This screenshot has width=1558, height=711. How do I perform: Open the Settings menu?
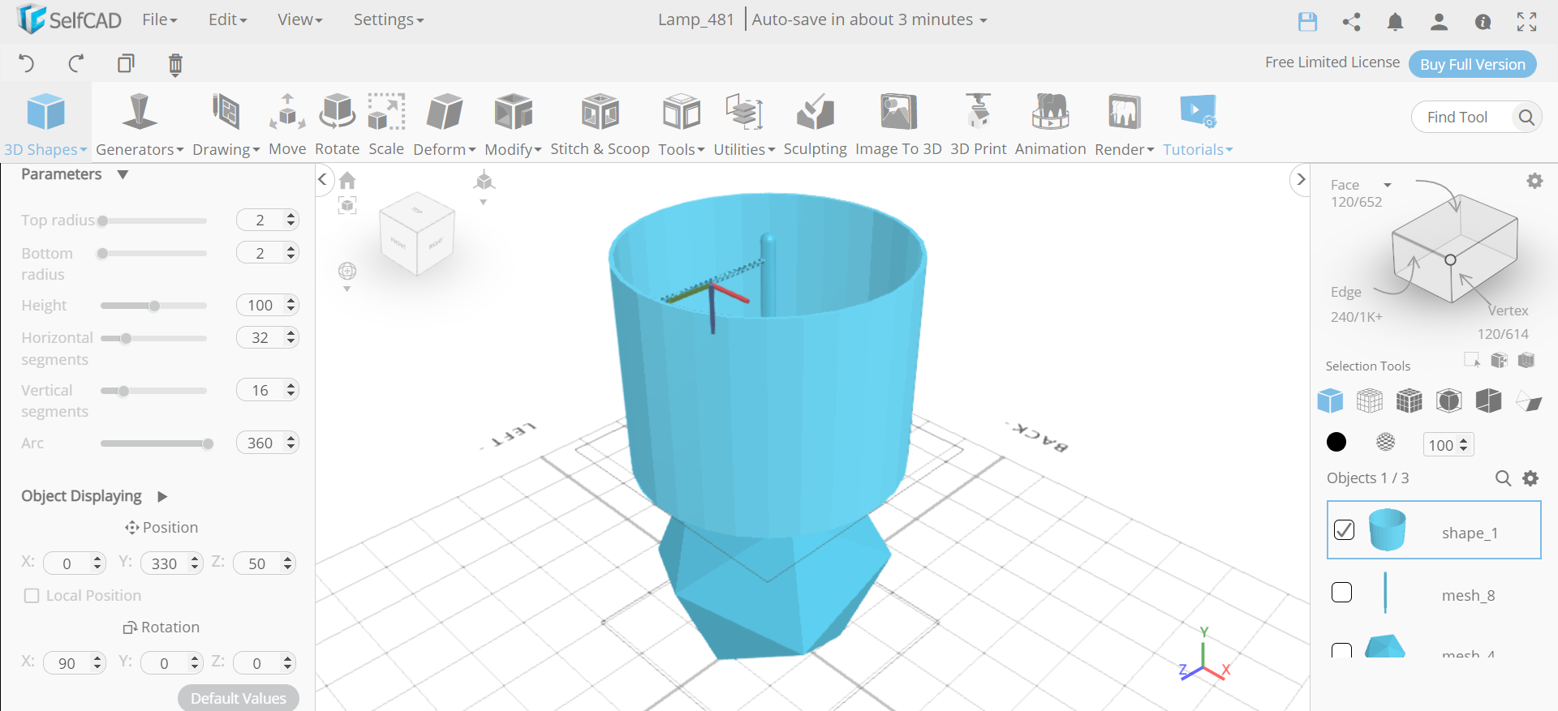click(388, 19)
